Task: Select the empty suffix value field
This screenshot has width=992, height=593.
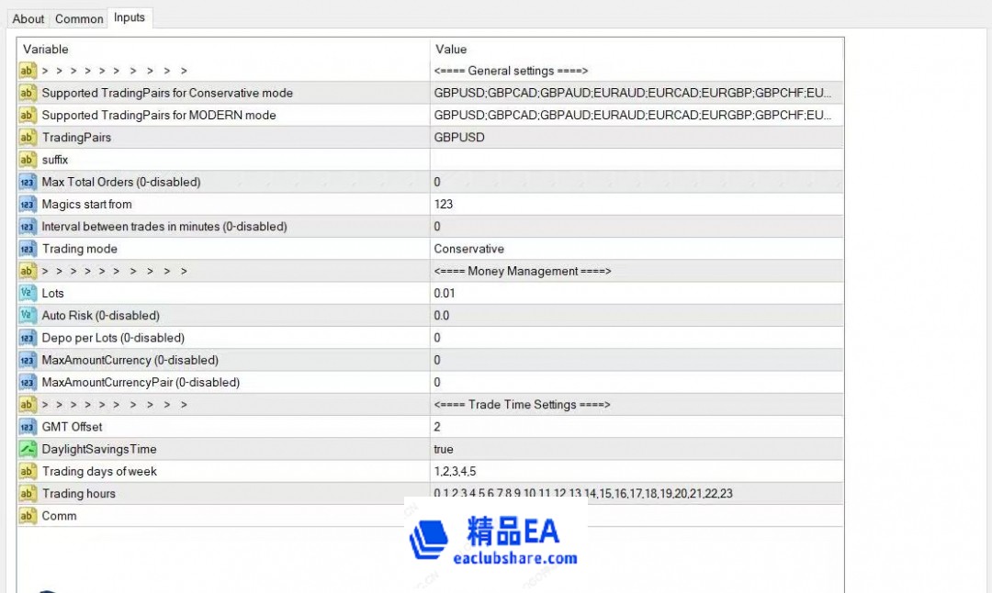Action: 636,160
